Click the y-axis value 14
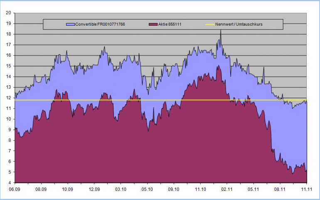This screenshot has width=320, height=200. click(8, 77)
